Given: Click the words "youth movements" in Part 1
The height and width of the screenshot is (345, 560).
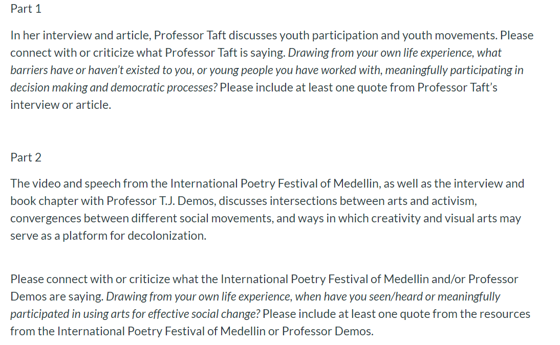Looking at the screenshot, I should pyautogui.click(x=450, y=35).
